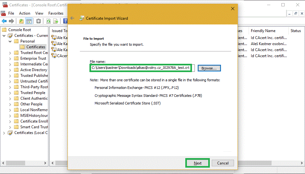The width and height of the screenshot is (305, 174).
Task: Open the Action menu
Action: (x=25, y=13)
